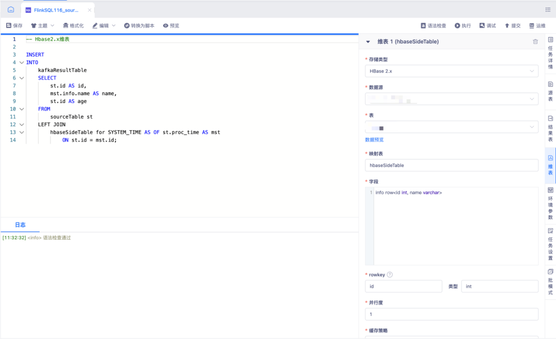
Task: Collapse code fold at line 10
Action: tap(22, 109)
